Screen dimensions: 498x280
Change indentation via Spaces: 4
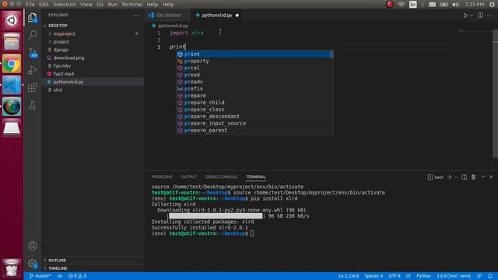click(x=373, y=276)
